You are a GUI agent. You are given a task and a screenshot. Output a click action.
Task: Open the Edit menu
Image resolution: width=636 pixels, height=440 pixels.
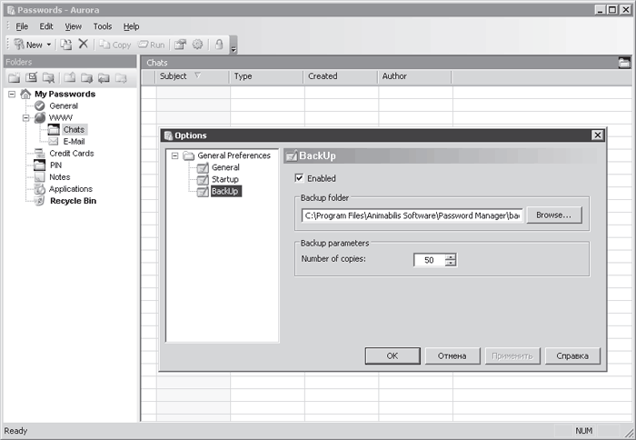pyautogui.click(x=46, y=26)
